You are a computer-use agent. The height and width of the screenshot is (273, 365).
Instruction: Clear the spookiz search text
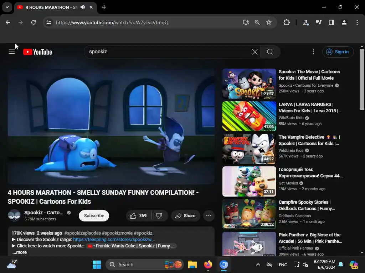pos(255,52)
